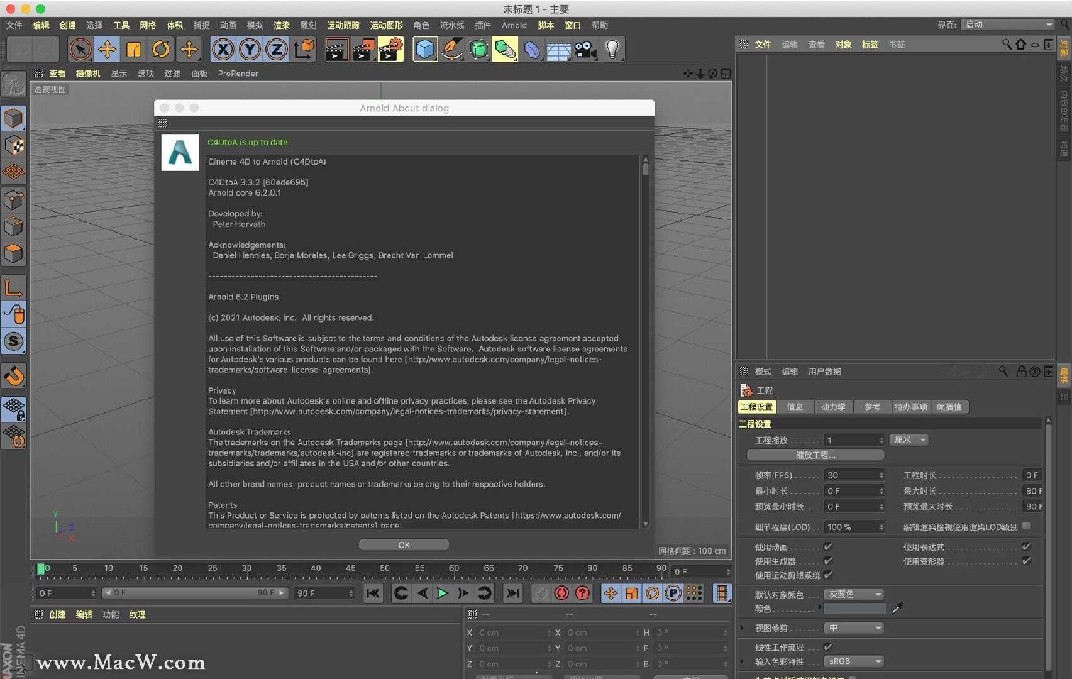Toggle the snap S icon
This screenshot has height=679, width=1072.
click(14, 341)
